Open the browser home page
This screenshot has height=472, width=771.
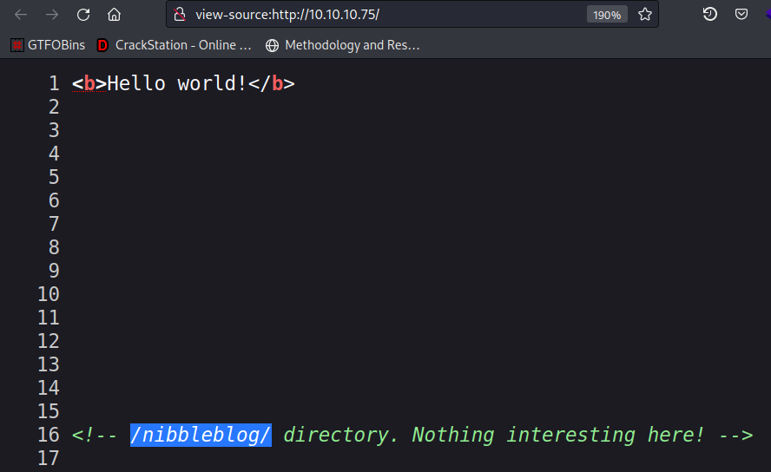click(114, 15)
